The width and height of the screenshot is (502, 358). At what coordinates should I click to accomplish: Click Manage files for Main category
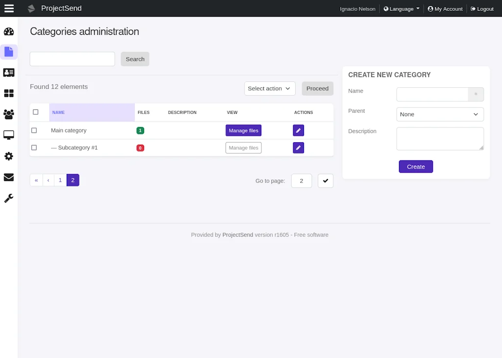243,130
